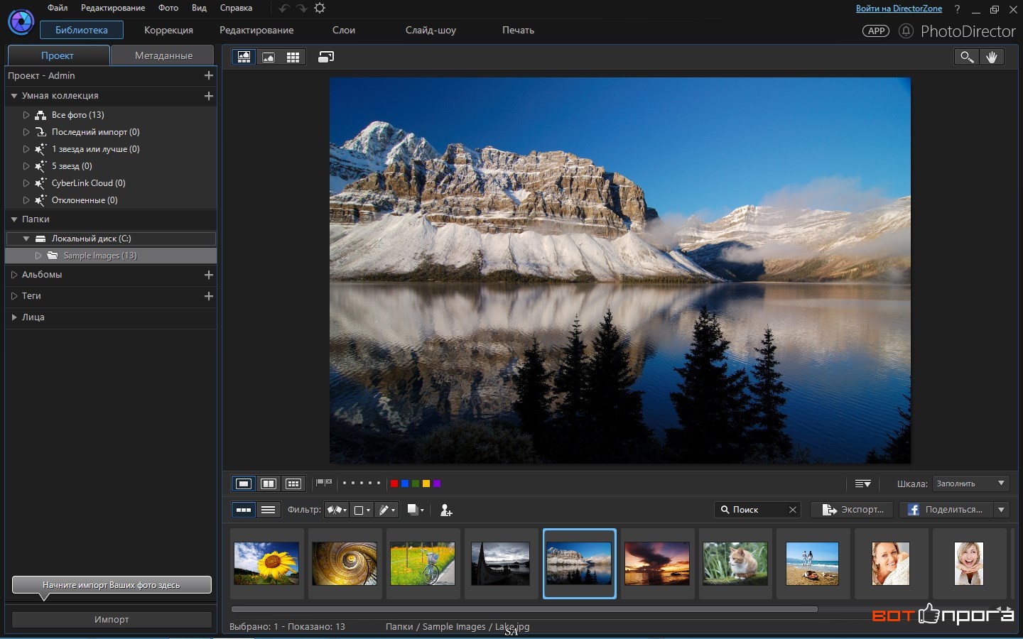Open the sort options dropdown icon
The image size is (1023, 639).
863,484
